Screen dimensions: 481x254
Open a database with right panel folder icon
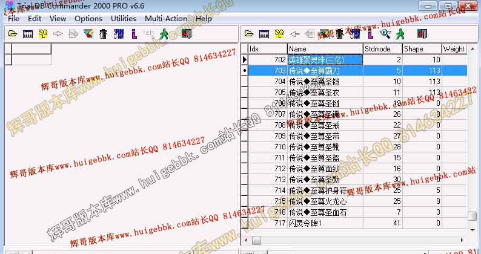coord(249,34)
